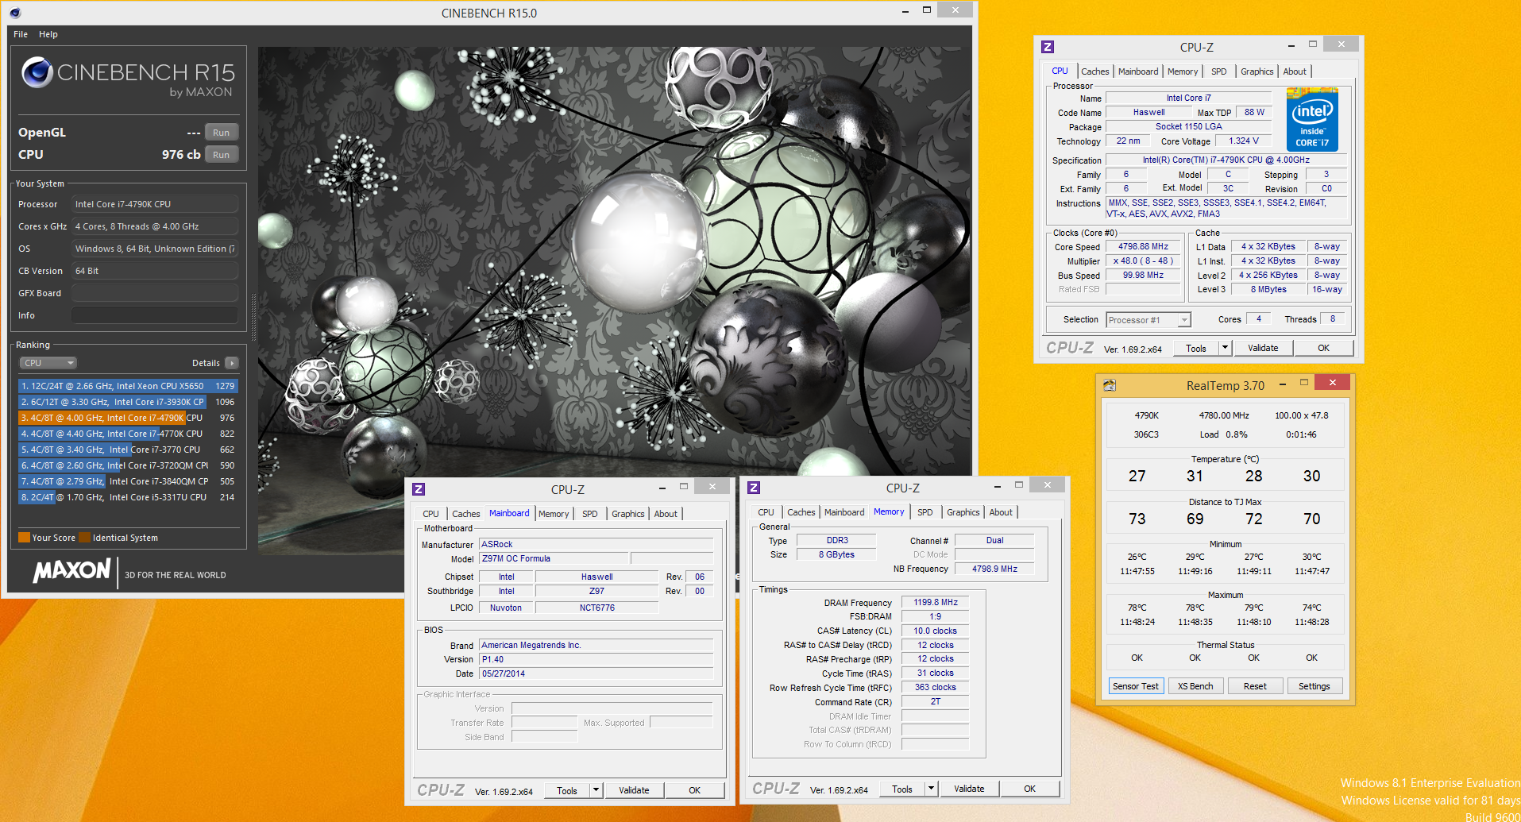Image resolution: width=1521 pixels, height=822 pixels.
Task: Select CPU tab in Mainboard CPU-Z window
Action: point(430,514)
